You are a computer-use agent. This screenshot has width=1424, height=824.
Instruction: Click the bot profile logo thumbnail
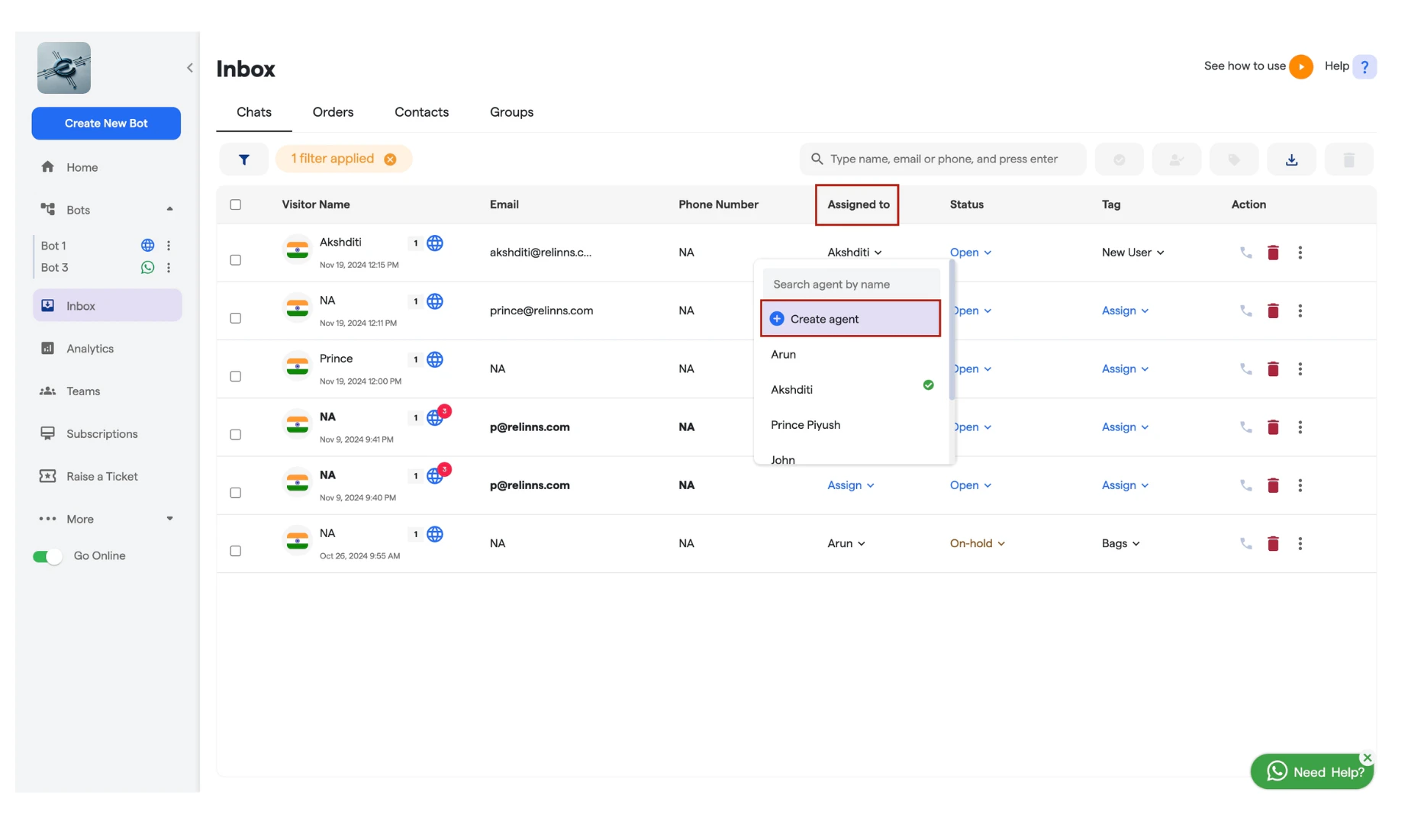(64, 68)
